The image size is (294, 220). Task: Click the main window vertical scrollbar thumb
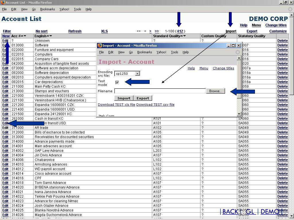click(x=292, y=56)
